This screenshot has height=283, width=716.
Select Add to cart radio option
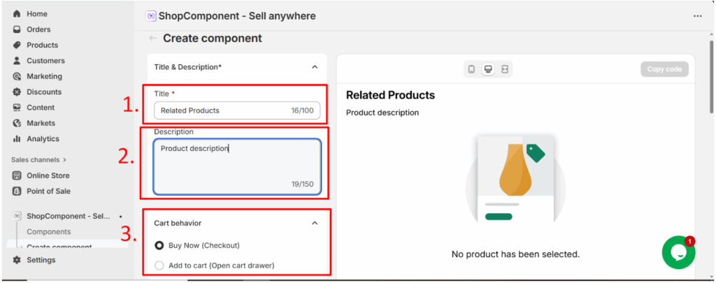[x=159, y=265]
